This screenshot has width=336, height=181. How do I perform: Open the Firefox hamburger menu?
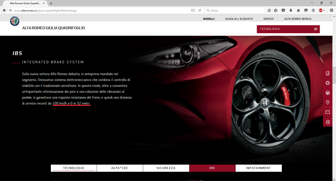(x=331, y=10)
